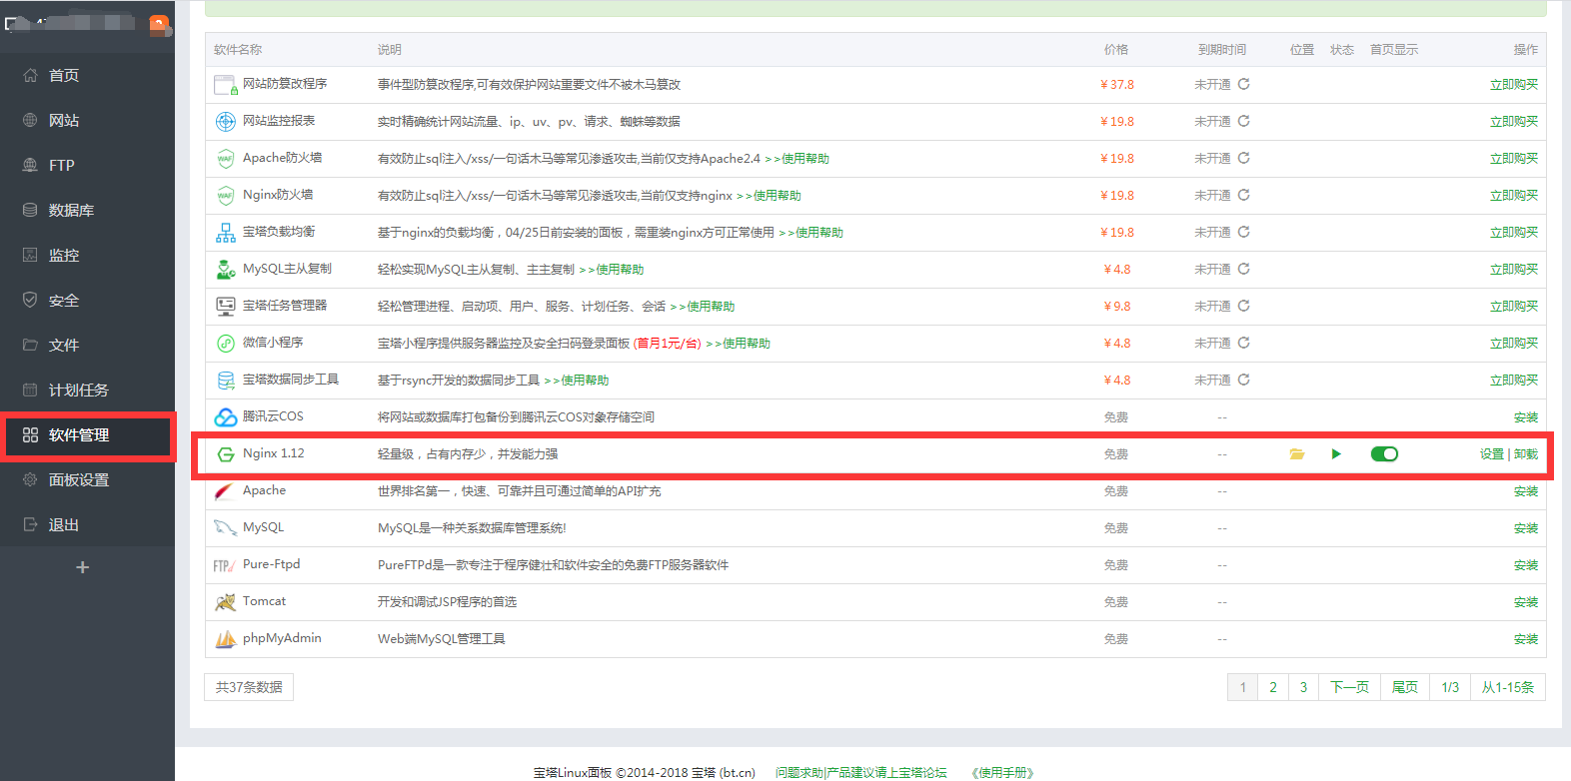Click 卸载 to uninstall Nginx
Image resolution: width=1571 pixels, height=781 pixels.
pos(1526,454)
